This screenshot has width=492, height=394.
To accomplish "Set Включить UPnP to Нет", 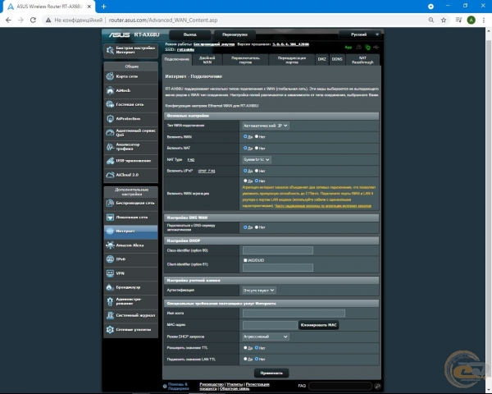I will click(x=257, y=171).
